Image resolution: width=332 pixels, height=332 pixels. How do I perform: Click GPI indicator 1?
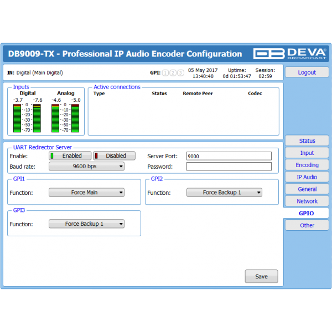coord(165,73)
